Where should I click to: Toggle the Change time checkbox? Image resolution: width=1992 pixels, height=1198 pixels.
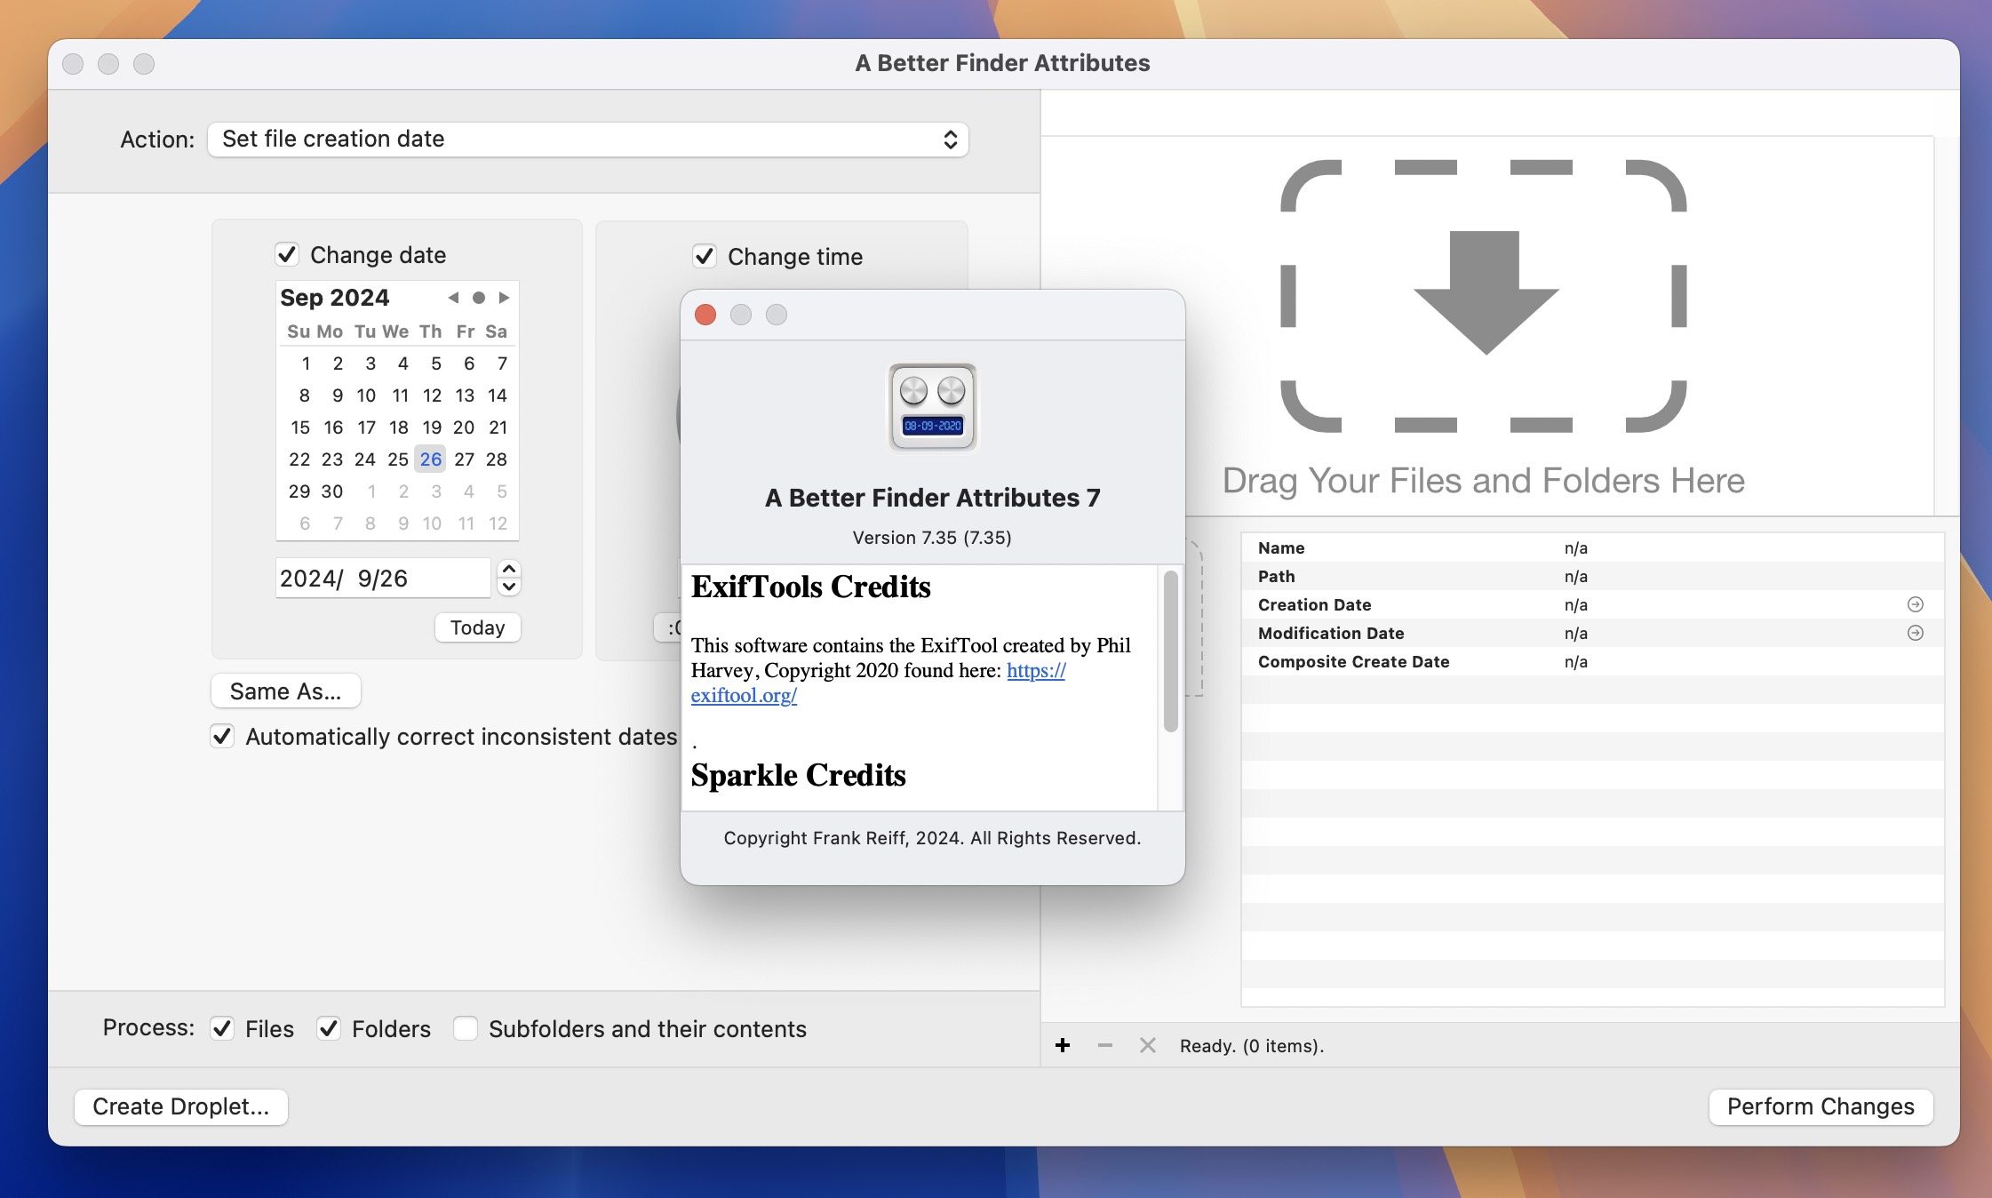703,256
